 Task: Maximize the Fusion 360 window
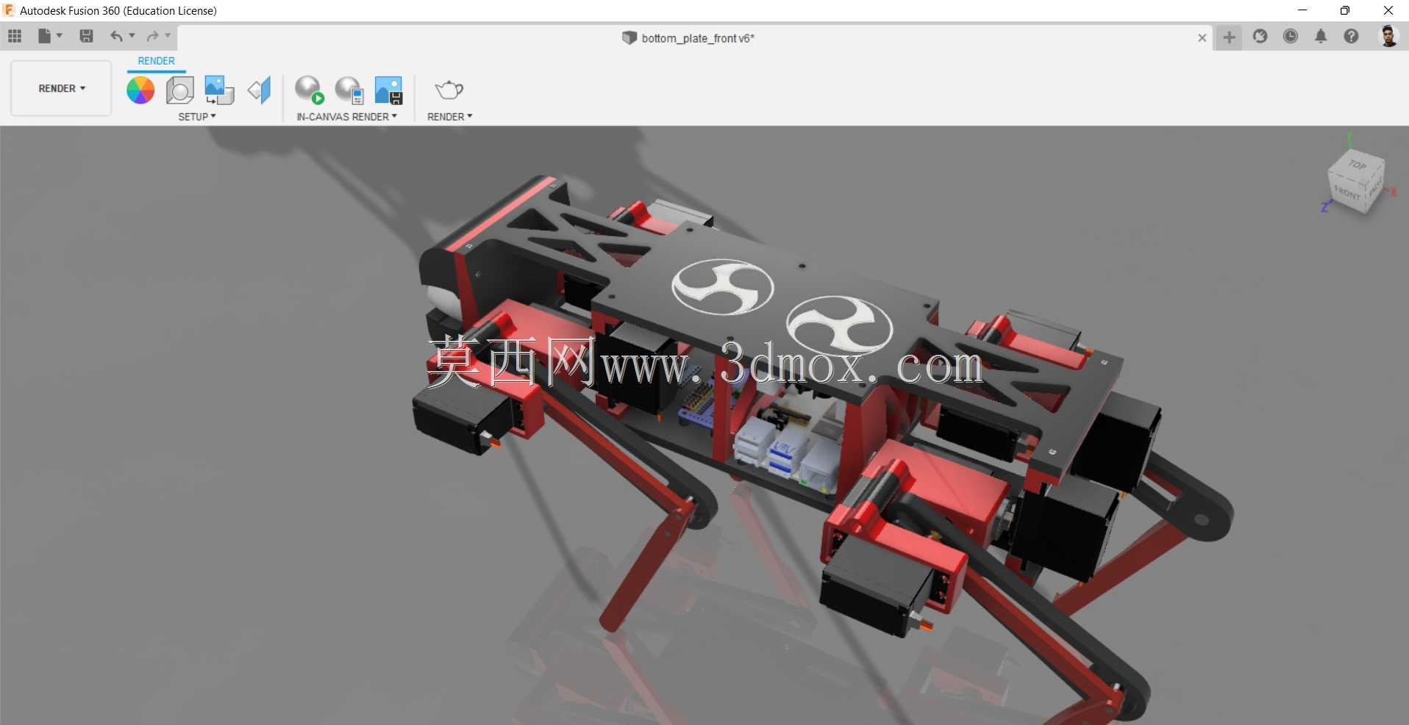coord(1344,10)
